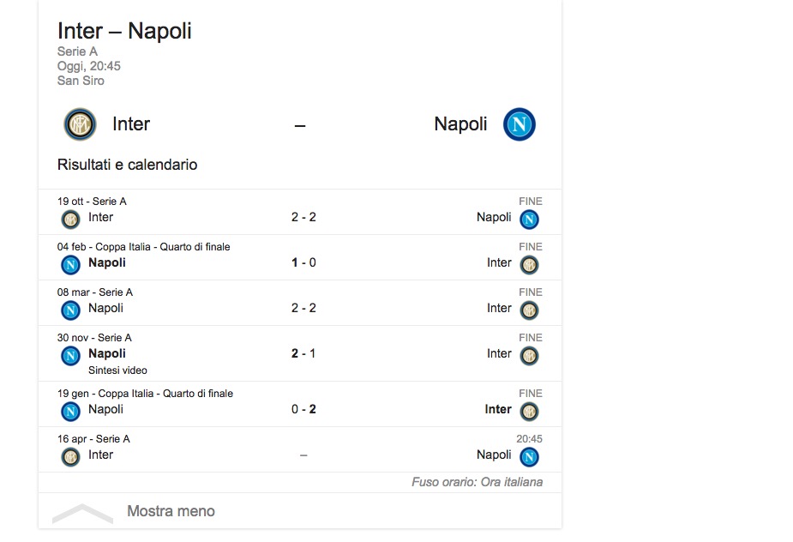The width and height of the screenshot is (793, 542).
Task: Open the Inter – Napoli match title
Action: point(124,31)
